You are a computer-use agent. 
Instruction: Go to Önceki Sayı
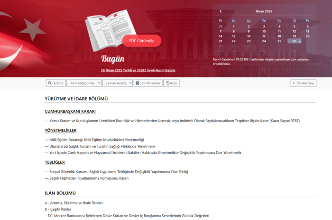click(304, 83)
